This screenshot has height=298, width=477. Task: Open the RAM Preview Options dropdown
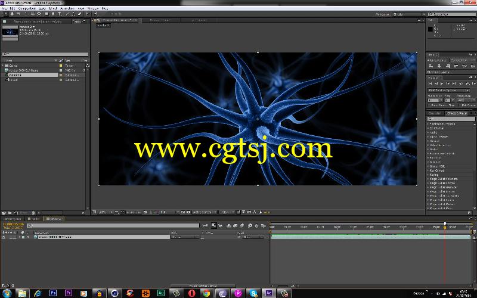coord(449,91)
